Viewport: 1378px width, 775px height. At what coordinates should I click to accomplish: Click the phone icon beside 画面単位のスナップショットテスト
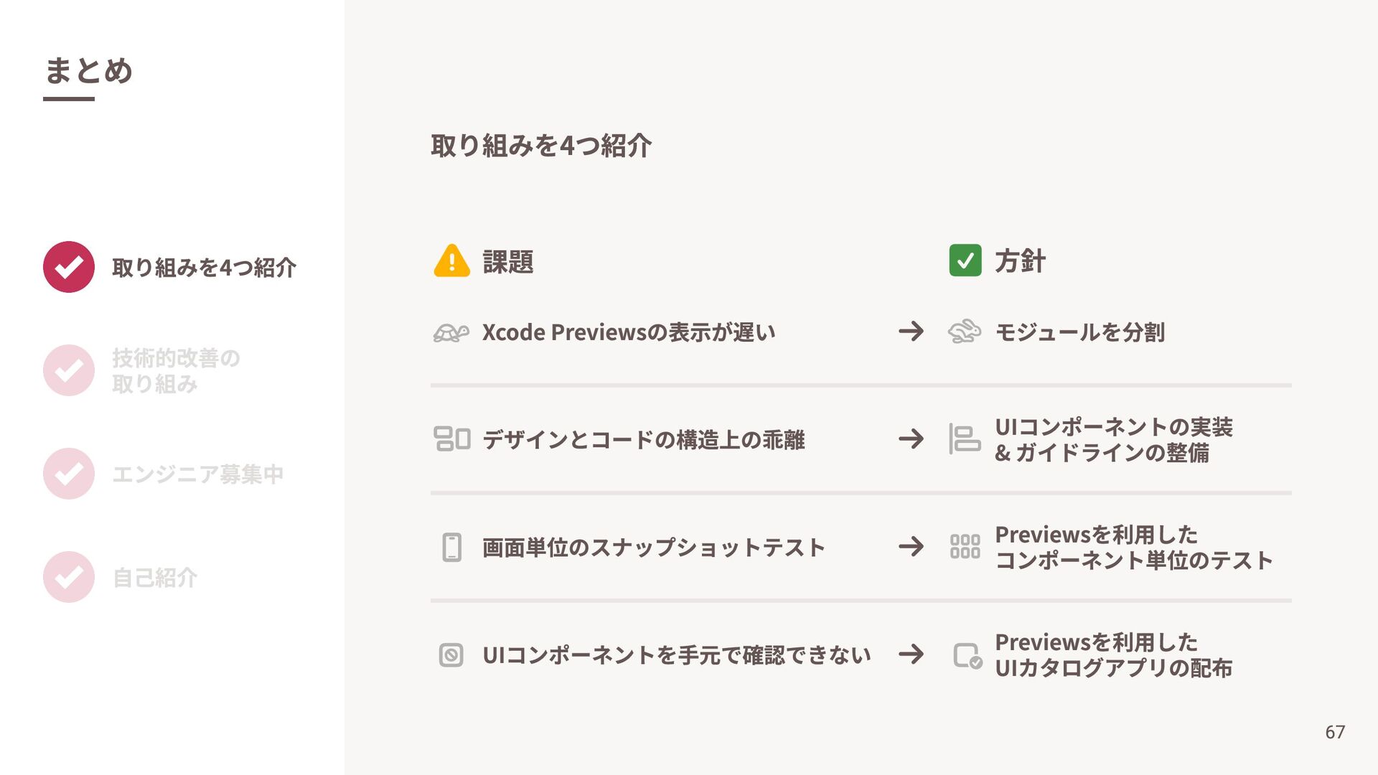click(x=451, y=547)
